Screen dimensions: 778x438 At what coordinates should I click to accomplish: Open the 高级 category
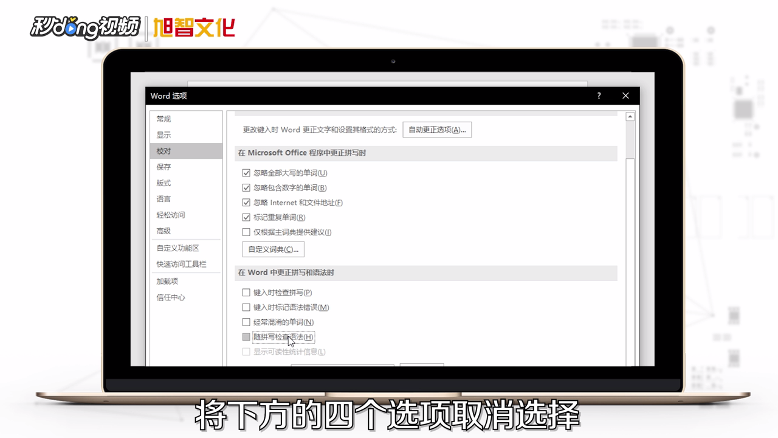[185, 231]
